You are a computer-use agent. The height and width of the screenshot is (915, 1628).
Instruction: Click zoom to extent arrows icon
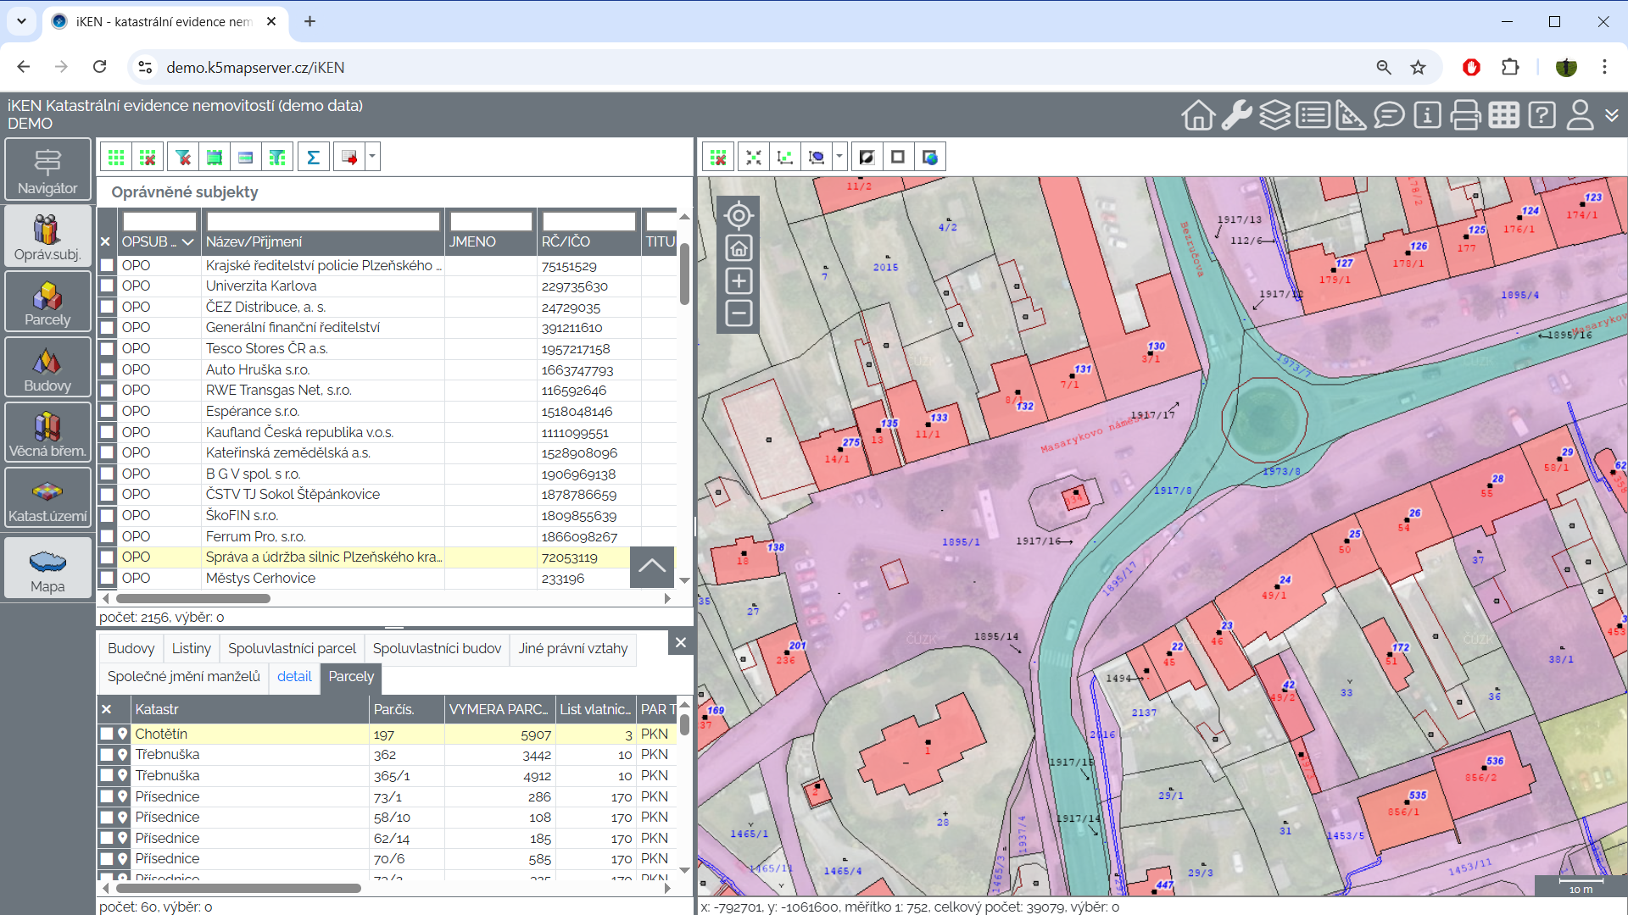click(753, 157)
